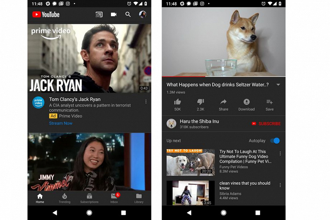Open the 'What Happens when Dog drinks Seltzer Water' title

217,85
